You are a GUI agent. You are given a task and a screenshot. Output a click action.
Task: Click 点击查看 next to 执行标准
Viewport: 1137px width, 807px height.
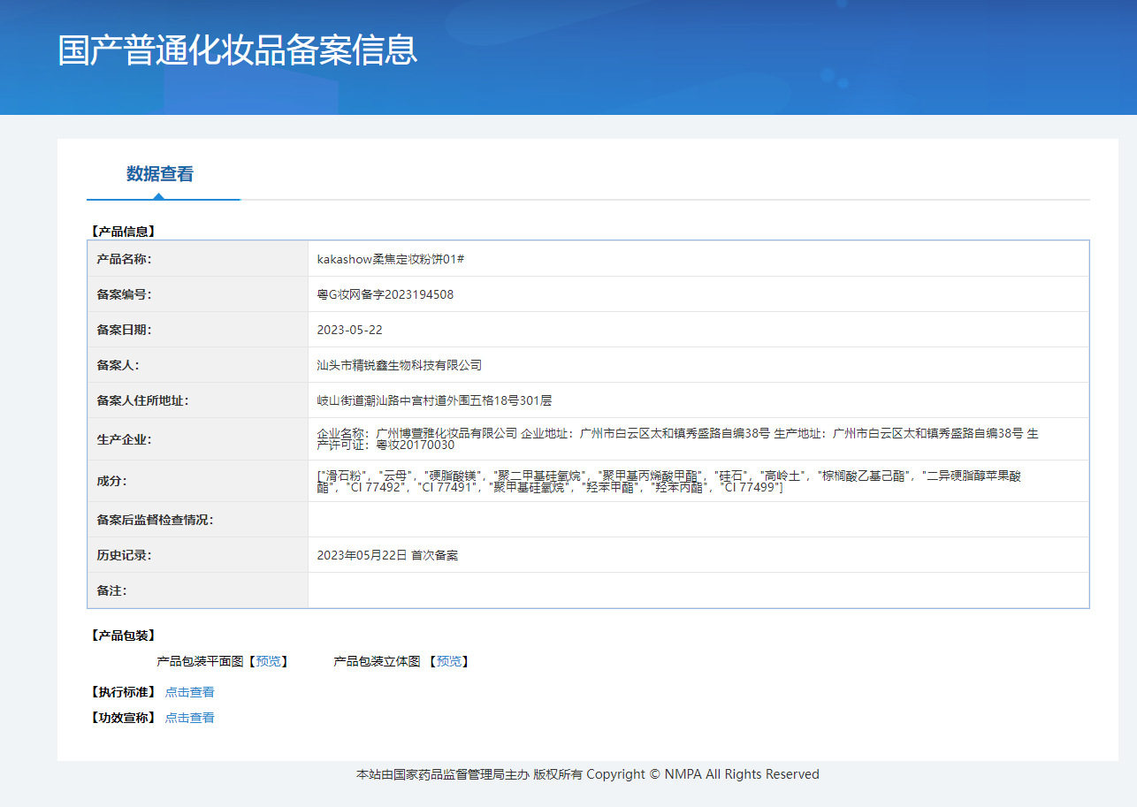coord(189,692)
